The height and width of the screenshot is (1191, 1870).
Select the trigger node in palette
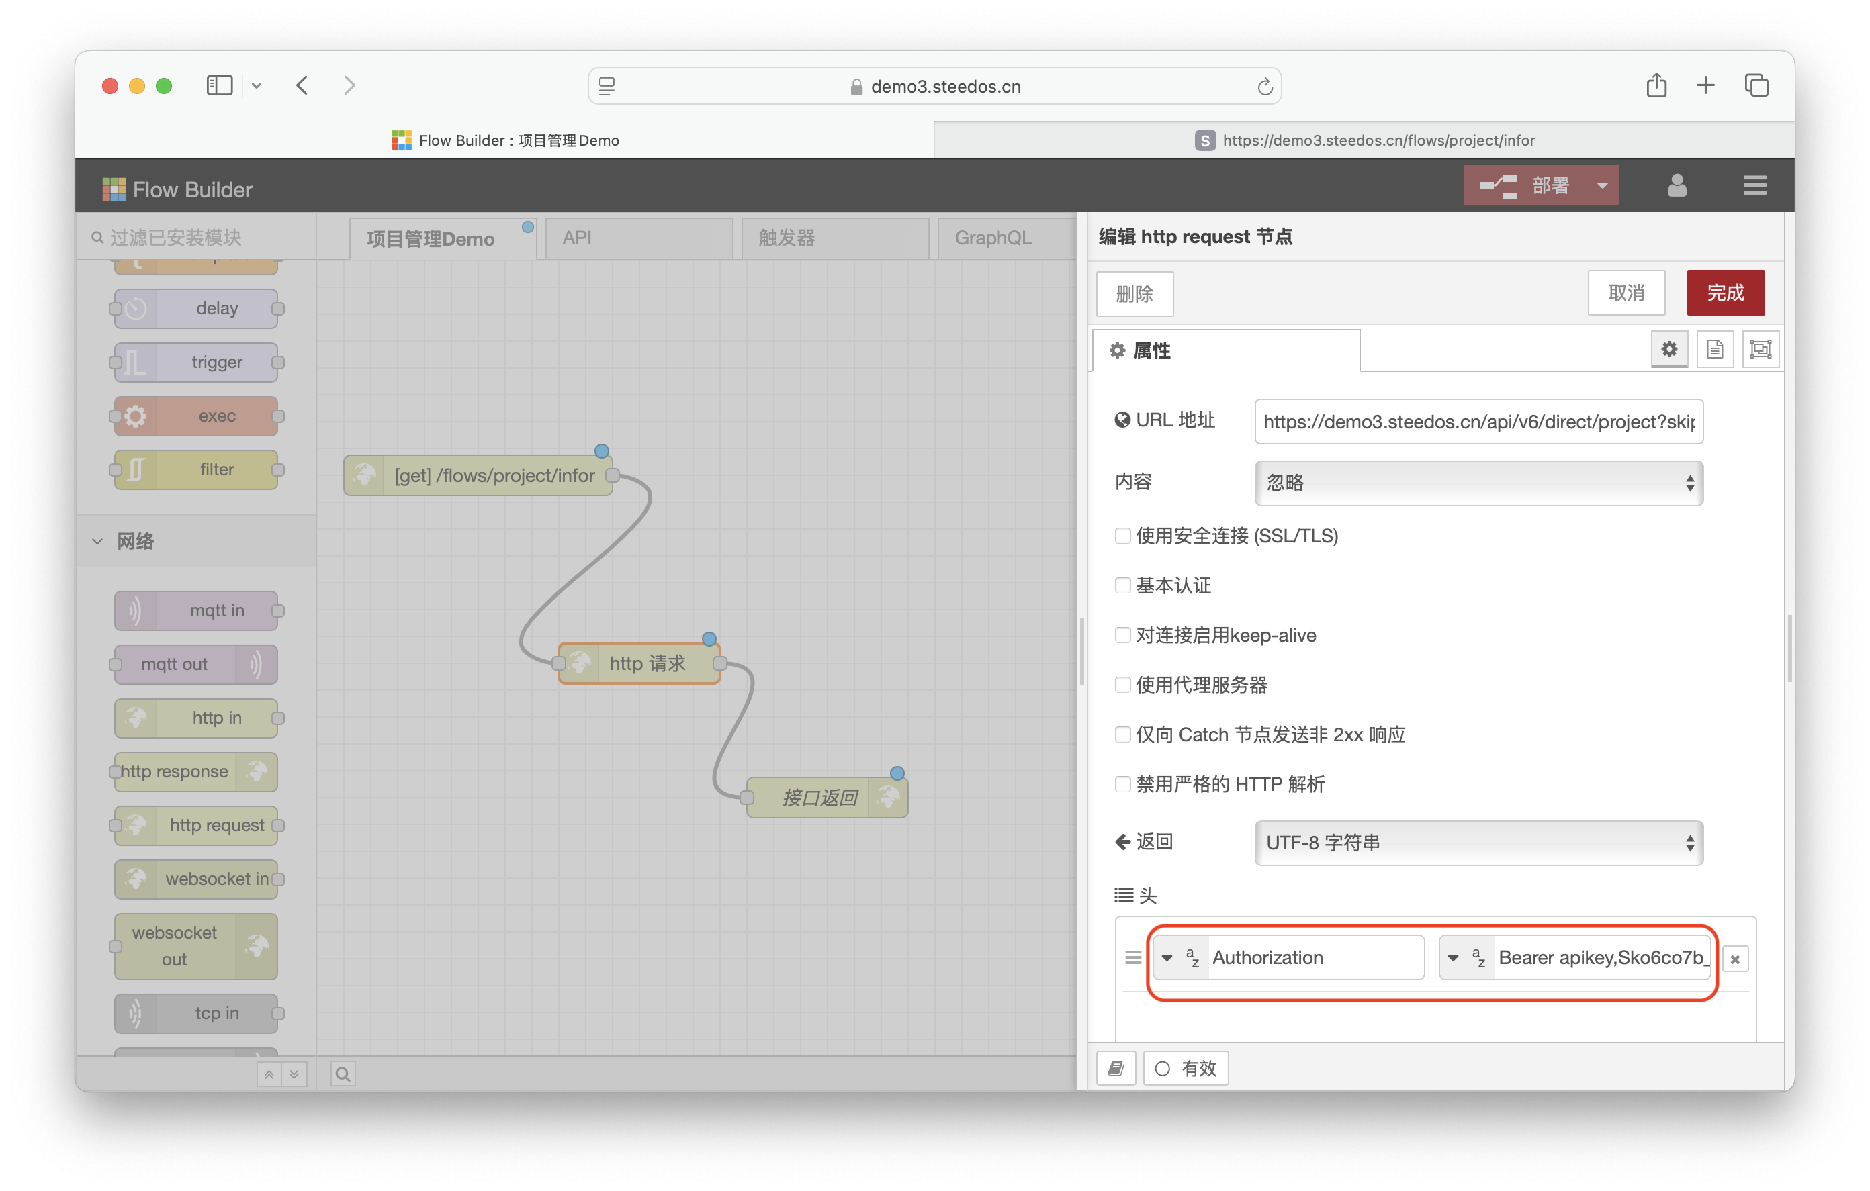coord(195,362)
